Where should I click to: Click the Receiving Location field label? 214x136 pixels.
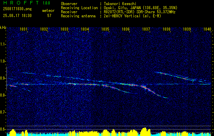[x=79, y=8]
